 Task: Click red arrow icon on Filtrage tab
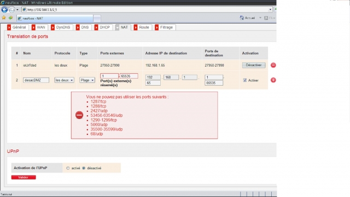[x=157, y=27]
